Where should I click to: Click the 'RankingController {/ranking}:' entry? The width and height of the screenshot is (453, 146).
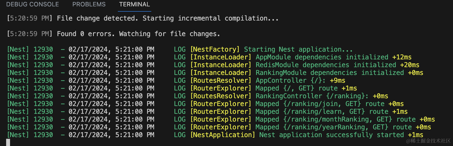(312, 96)
